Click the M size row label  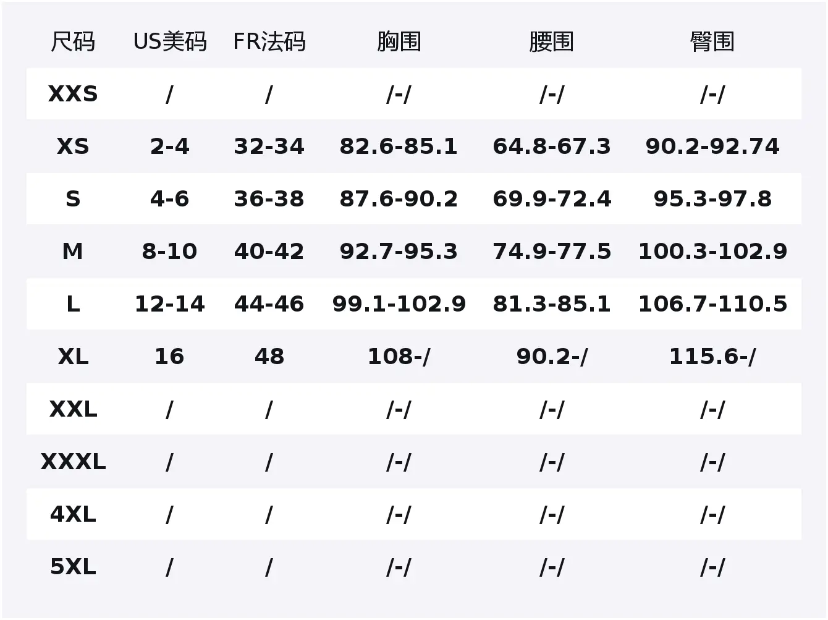tap(73, 252)
